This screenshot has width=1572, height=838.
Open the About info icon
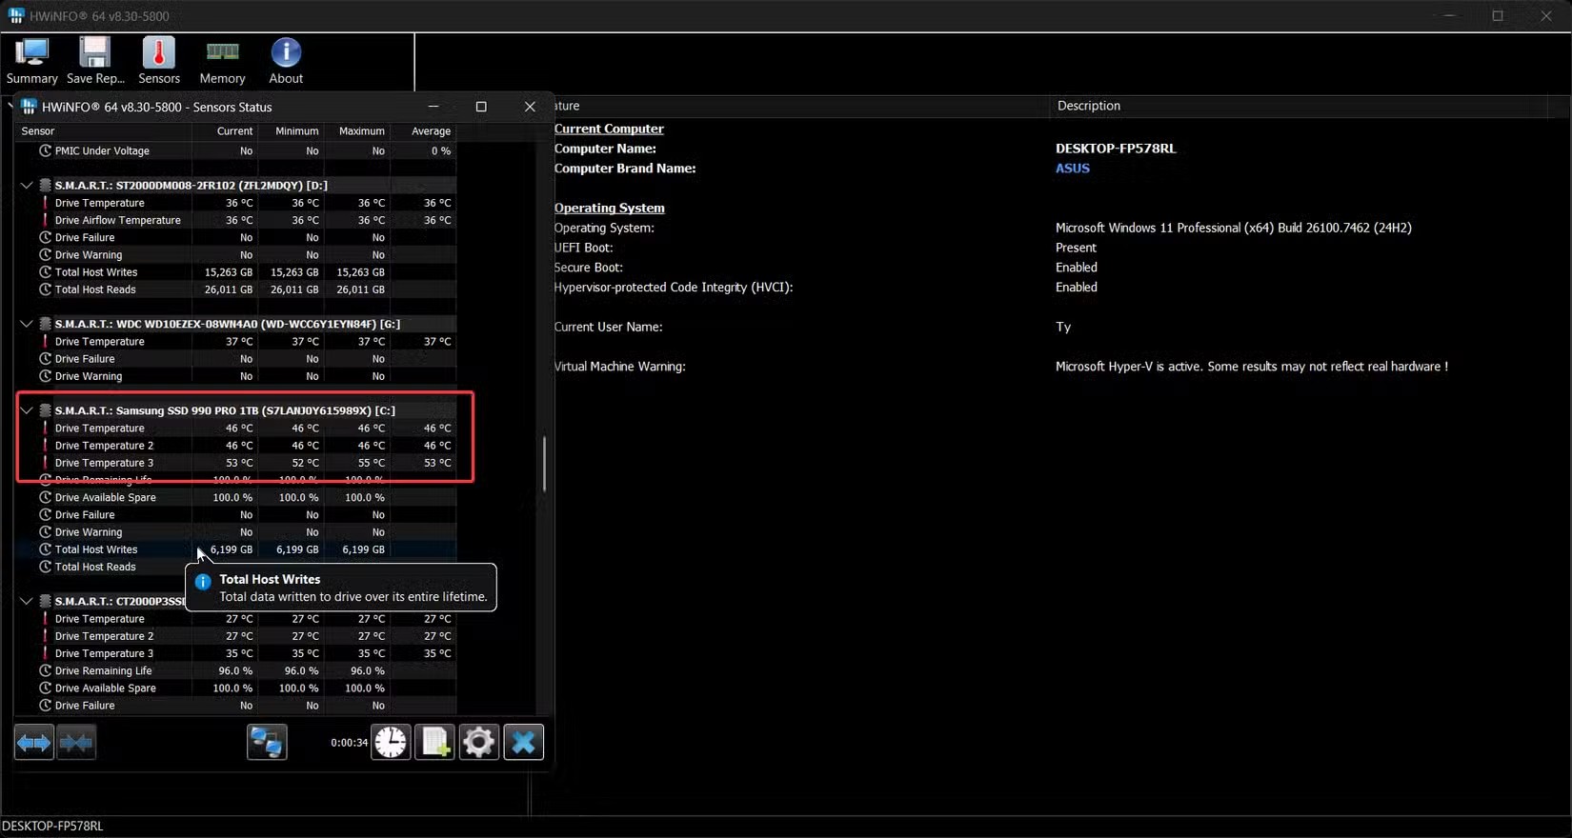[286, 61]
